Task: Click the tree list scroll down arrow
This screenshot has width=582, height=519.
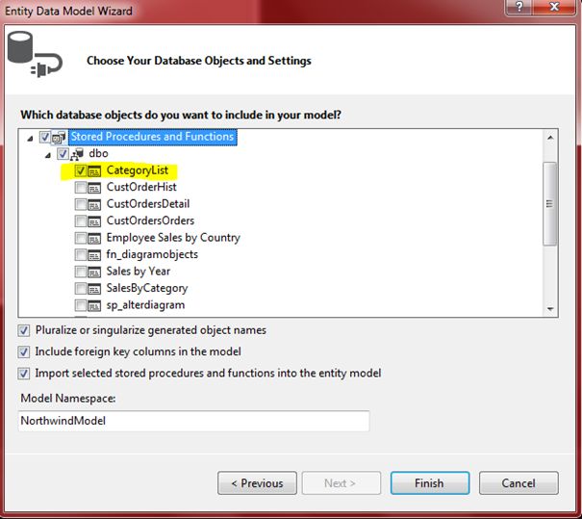Action: [x=550, y=309]
